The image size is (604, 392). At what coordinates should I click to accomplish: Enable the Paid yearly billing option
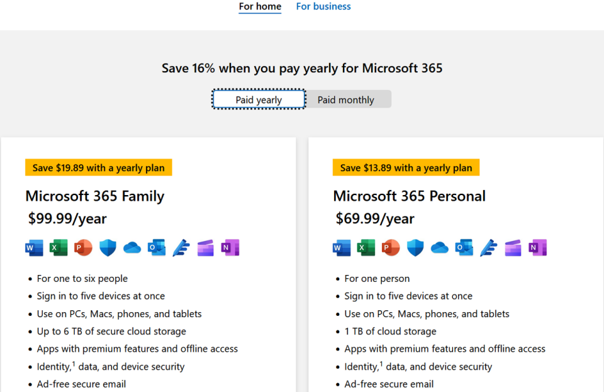tap(258, 99)
